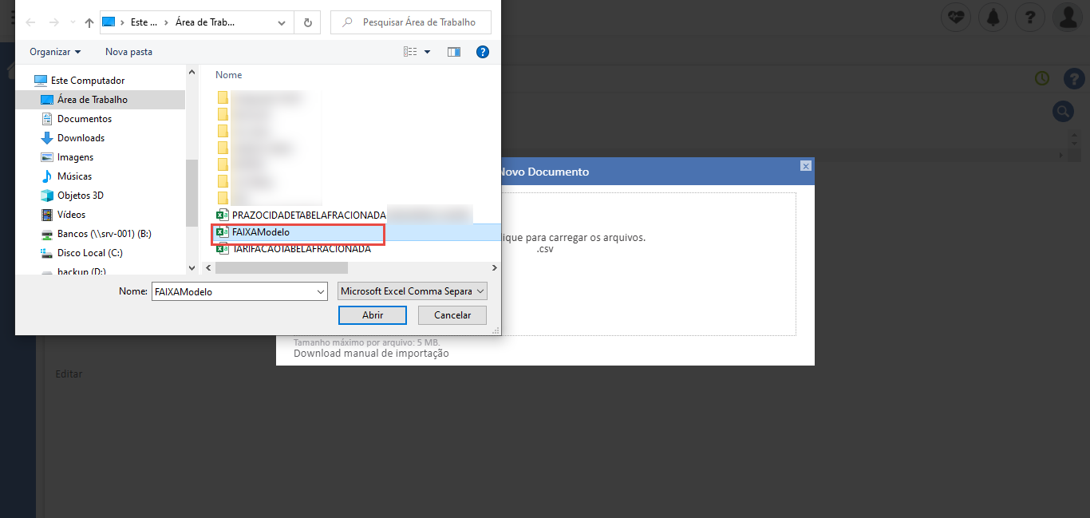Image resolution: width=1090 pixels, height=518 pixels.
Task: Expand the Organizar menu
Action: pos(55,52)
